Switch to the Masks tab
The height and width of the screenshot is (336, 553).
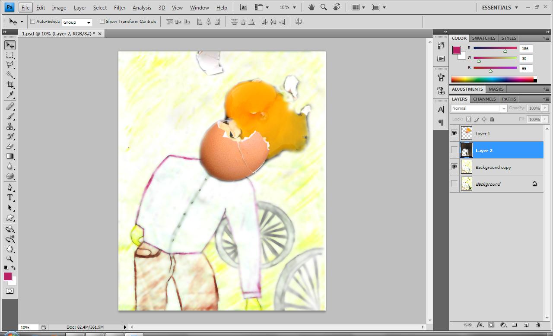point(496,89)
